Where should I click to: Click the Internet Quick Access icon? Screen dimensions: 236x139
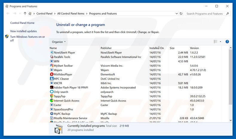pos(52,101)
